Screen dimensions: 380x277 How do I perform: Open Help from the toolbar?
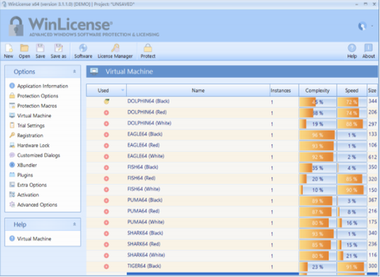pyautogui.click(x=352, y=51)
